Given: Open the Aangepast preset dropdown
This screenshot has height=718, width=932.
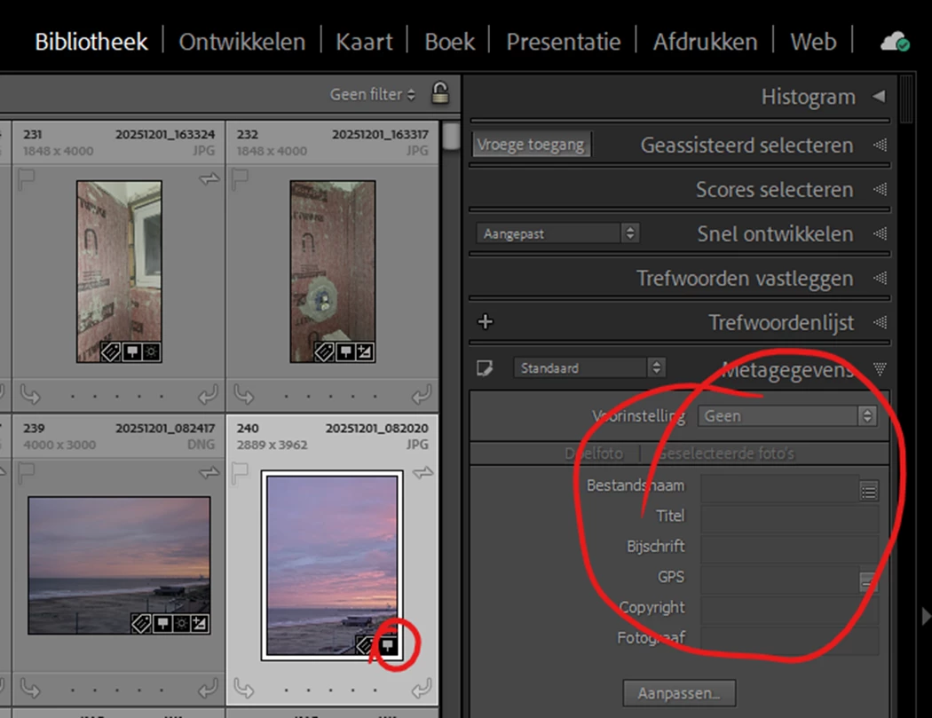Looking at the screenshot, I should [x=557, y=233].
